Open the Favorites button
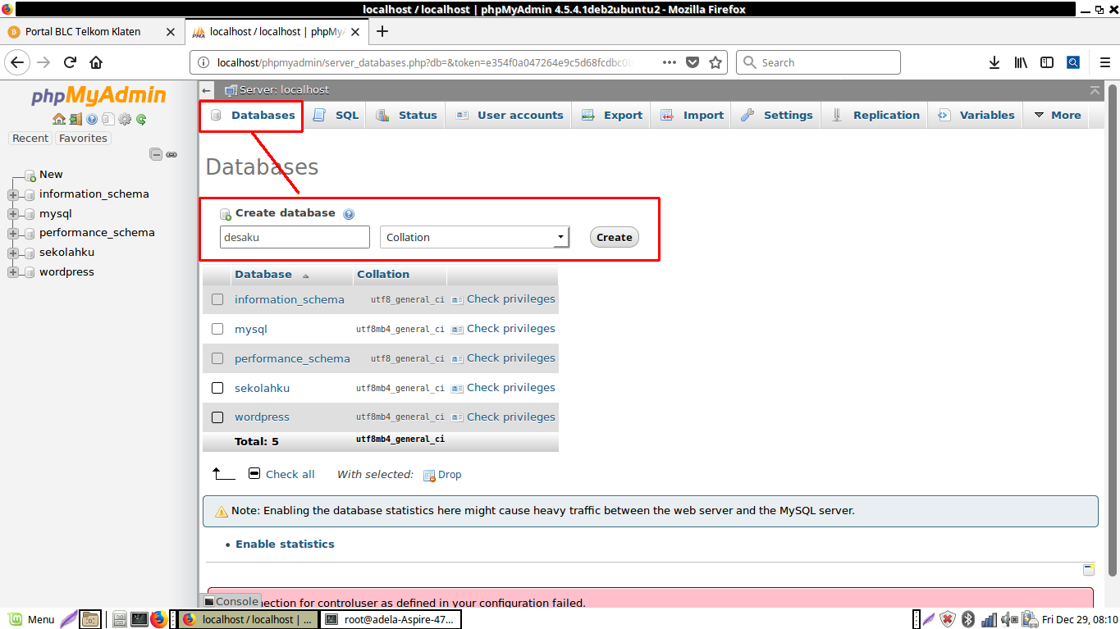Screen dimensions: 1120x629 [83, 139]
